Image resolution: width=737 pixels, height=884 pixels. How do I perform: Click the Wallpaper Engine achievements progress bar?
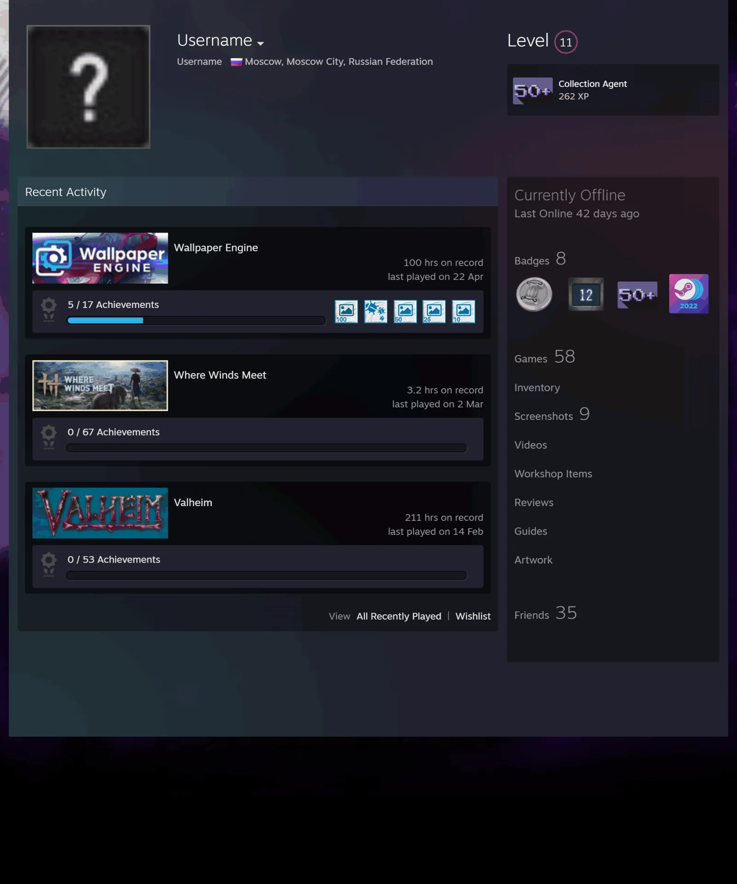(x=196, y=320)
